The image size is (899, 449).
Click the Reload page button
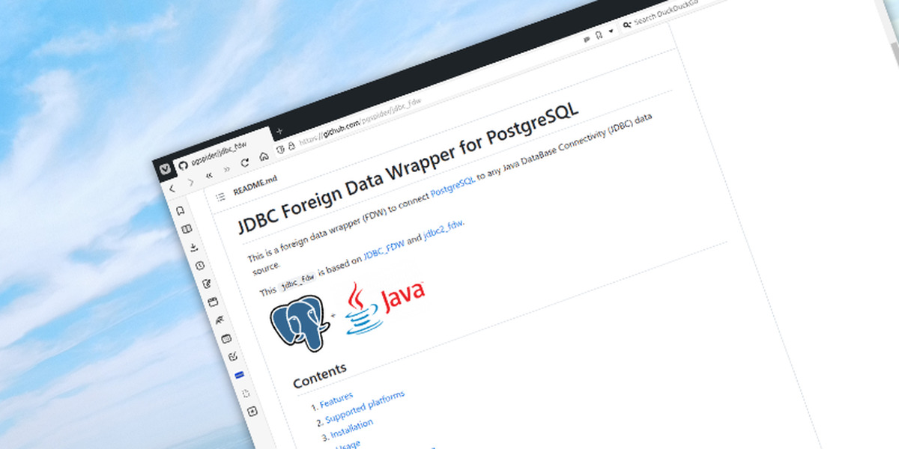pos(245,162)
